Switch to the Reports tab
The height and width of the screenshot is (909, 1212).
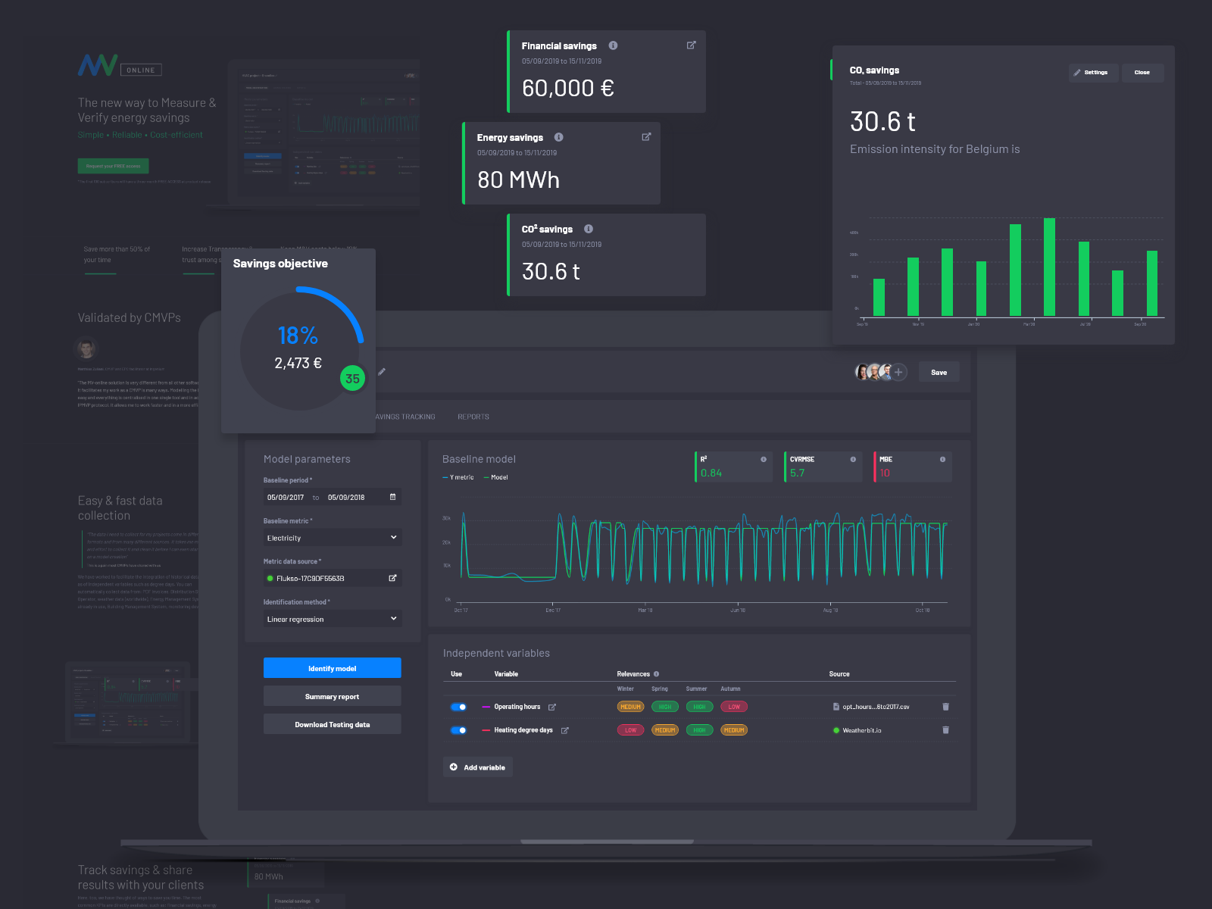473,417
